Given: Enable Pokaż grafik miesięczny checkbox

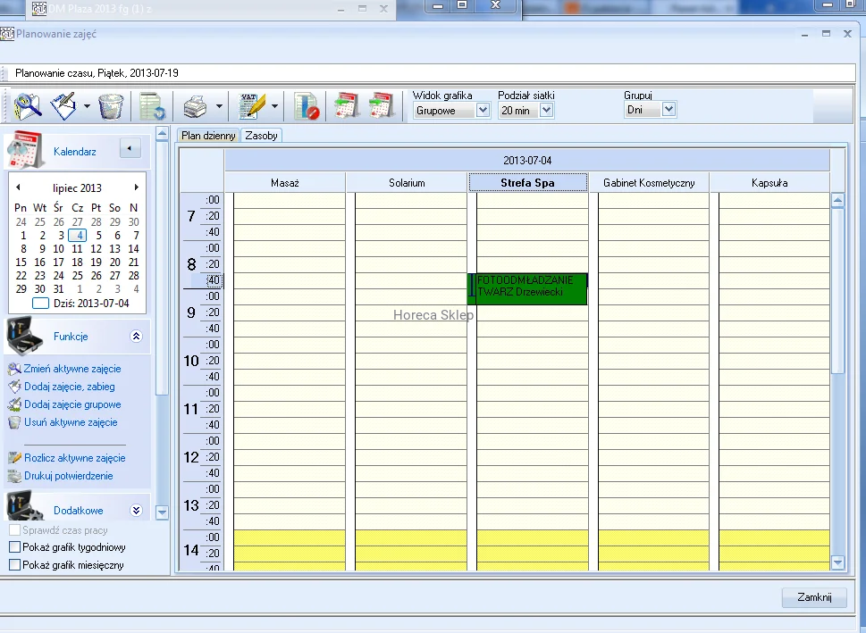Looking at the screenshot, I should tap(14, 565).
